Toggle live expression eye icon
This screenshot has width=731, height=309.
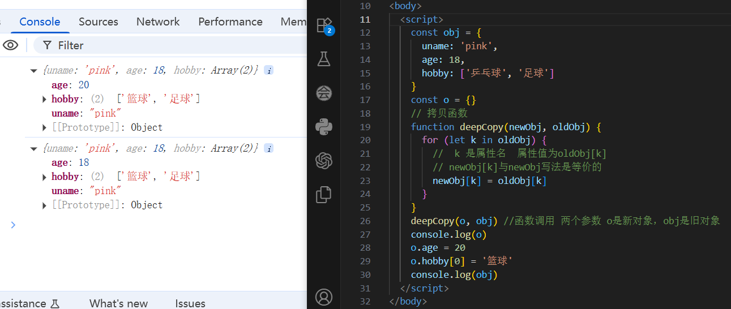click(10, 45)
